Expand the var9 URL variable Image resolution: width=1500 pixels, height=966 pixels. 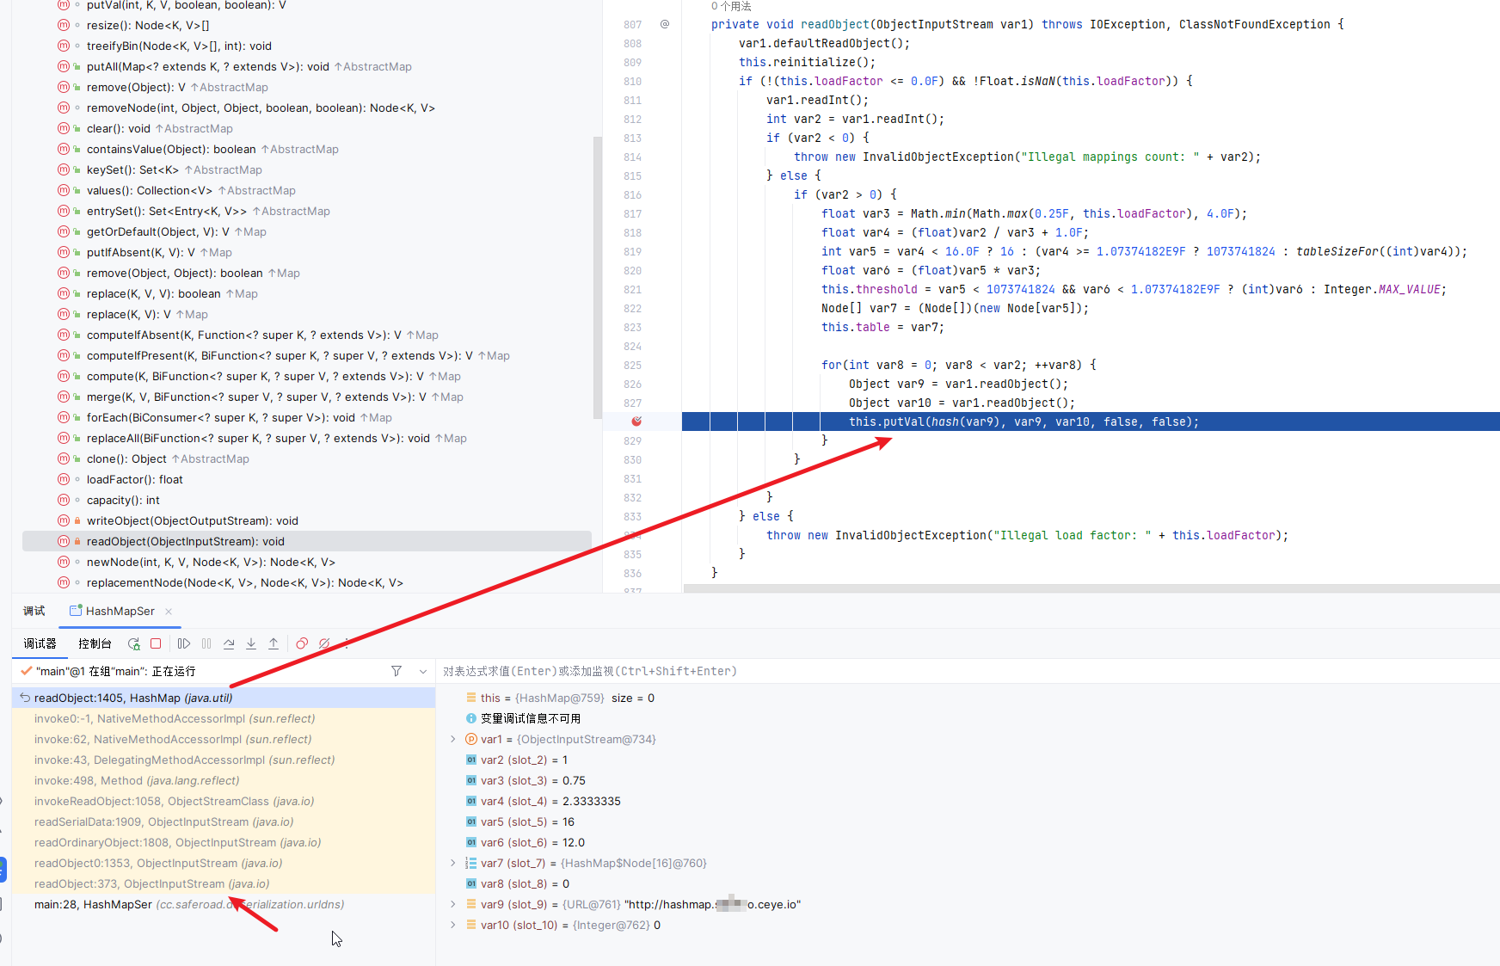tap(453, 904)
